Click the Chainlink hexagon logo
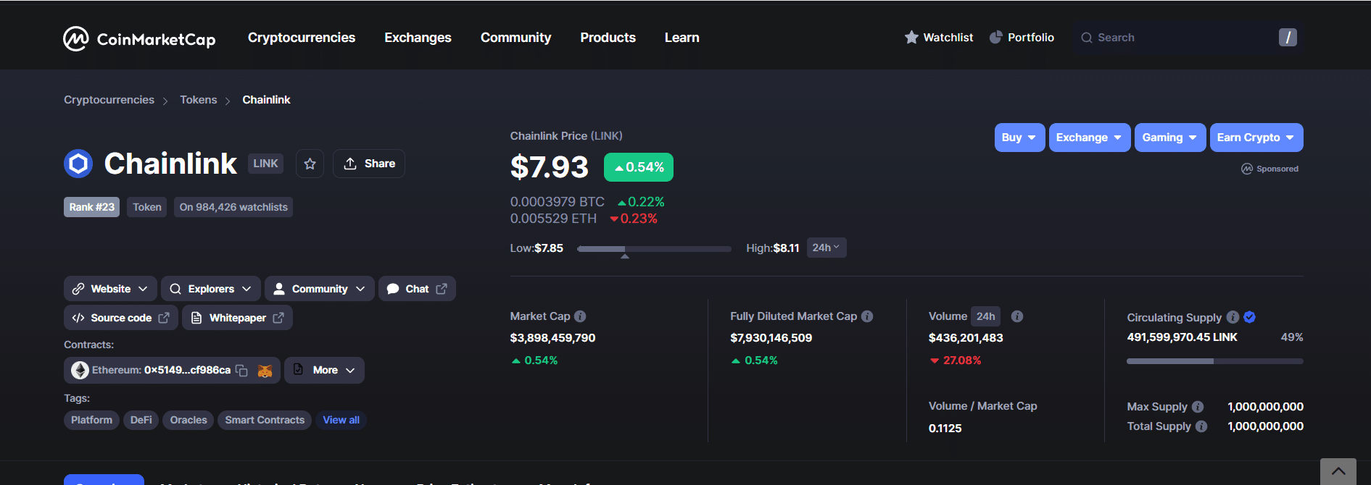Image resolution: width=1371 pixels, height=485 pixels. [78, 164]
